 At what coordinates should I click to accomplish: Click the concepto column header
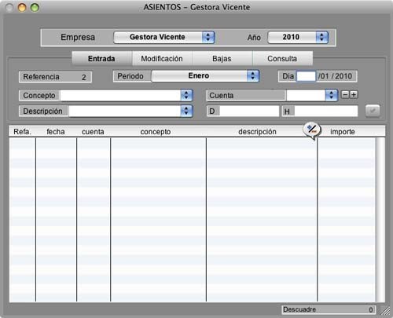(x=156, y=132)
